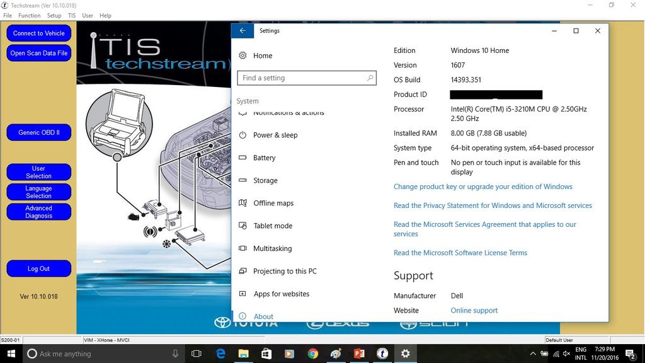Open Power & sleep settings
Viewport: 645px width, 363px height.
[275, 135]
